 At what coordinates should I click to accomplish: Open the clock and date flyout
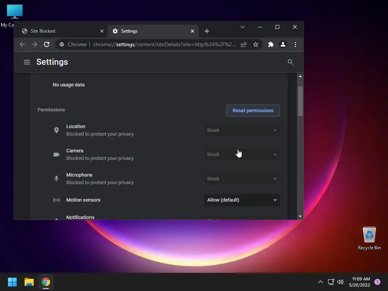tap(360, 282)
